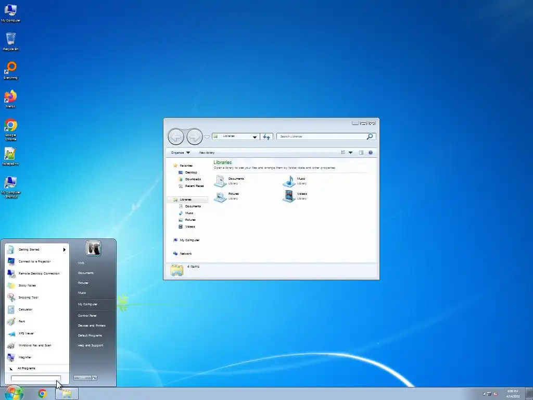Expand Getting Started submenu arrow
533x400 pixels.
coord(64,249)
